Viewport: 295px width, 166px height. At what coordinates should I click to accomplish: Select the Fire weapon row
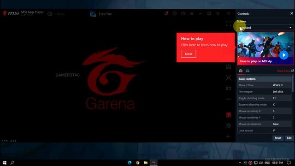[x=264, y=92]
